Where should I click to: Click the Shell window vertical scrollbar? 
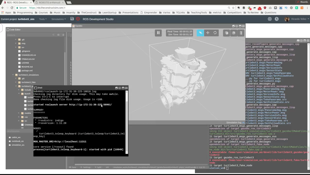tap(127, 122)
